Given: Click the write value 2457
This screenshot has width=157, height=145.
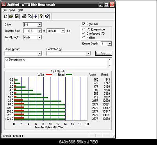Looking at the screenshot, I should pos(95,101).
